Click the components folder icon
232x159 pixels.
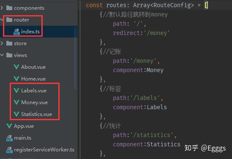(9, 8)
